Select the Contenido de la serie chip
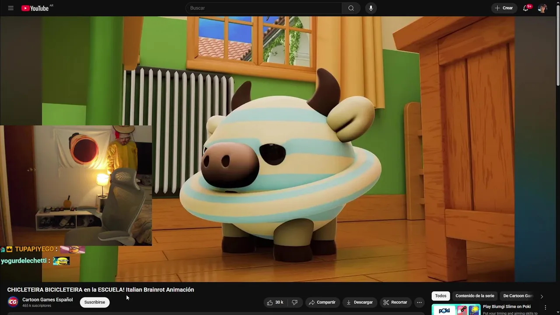This screenshot has width=560, height=315. tap(475, 296)
